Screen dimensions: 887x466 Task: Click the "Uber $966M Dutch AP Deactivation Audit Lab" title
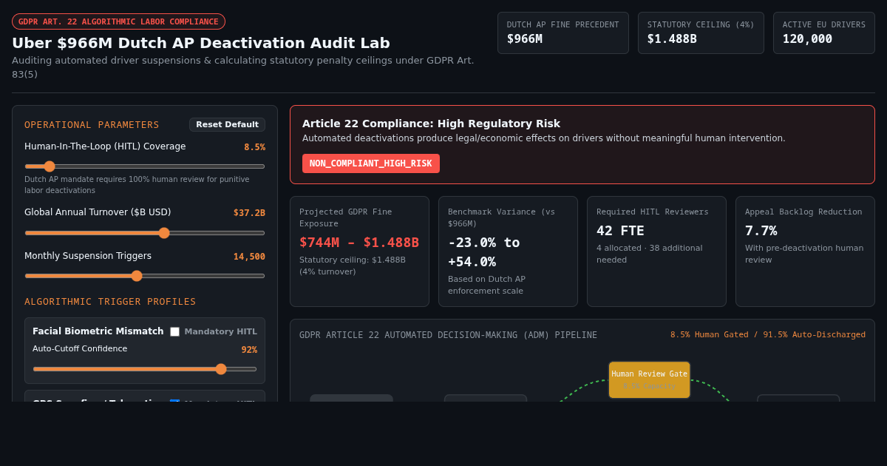pos(201,43)
